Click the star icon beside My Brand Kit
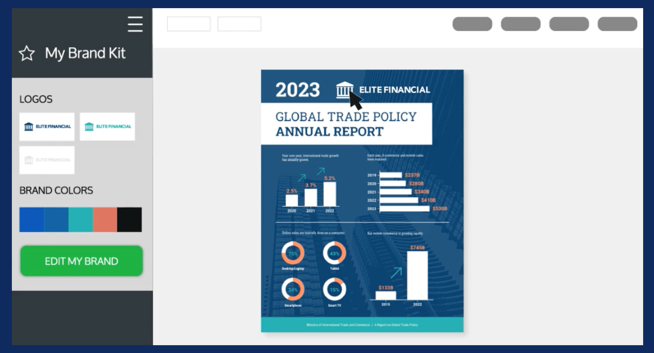The image size is (654, 353). pos(27,53)
